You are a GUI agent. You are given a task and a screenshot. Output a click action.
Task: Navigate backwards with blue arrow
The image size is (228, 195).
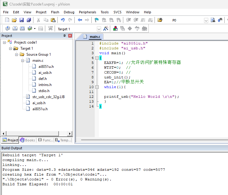[x=80, y=20]
